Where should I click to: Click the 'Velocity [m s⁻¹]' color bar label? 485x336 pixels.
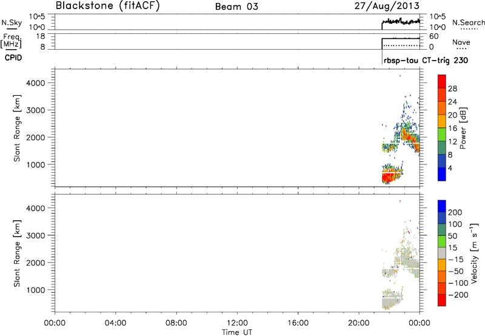tap(474, 253)
